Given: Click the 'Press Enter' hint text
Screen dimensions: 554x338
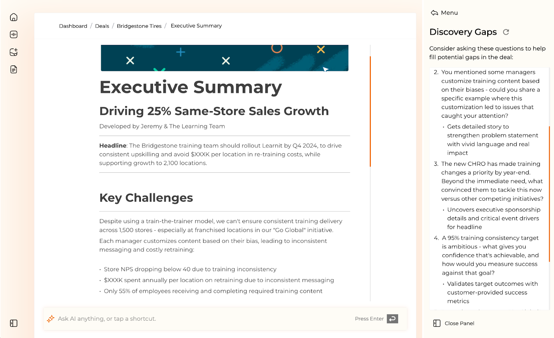Looking at the screenshot, I should click(x=369, y=319).
